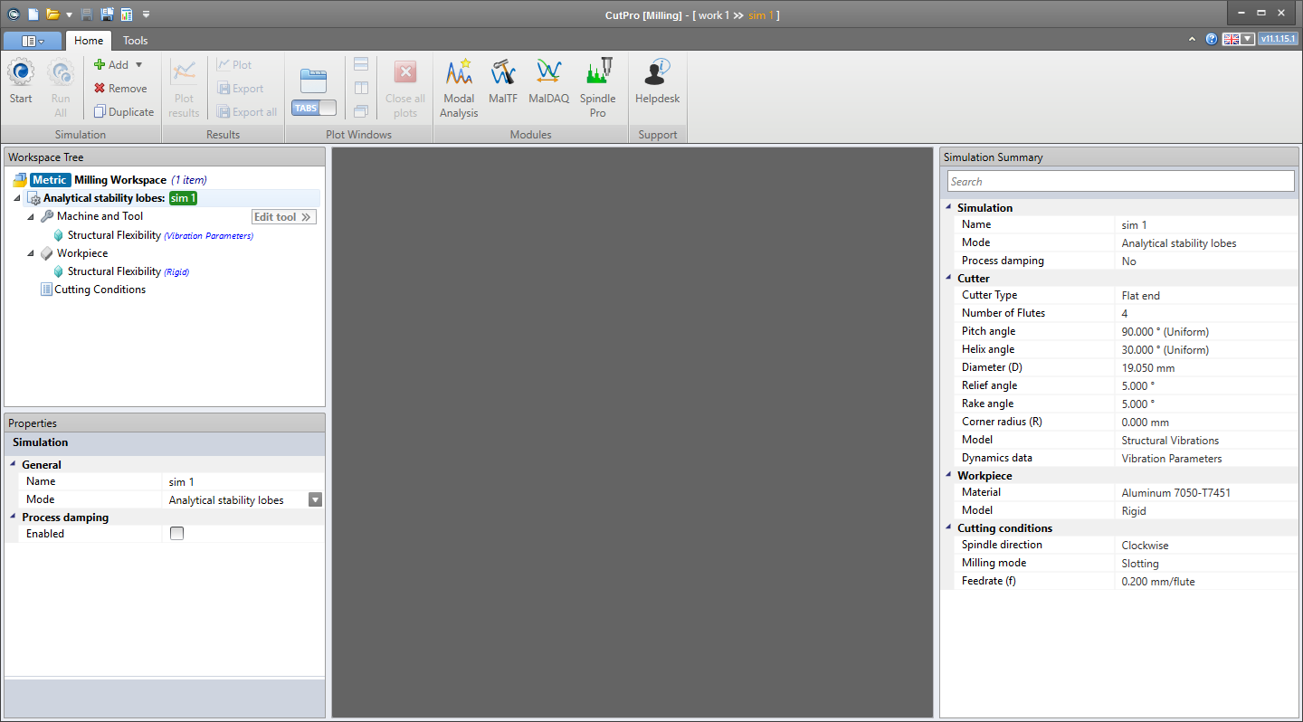Viewport: 1303px width, 722px height.
Task: Collapse the General section in Properties
Action: click(14, 465)
